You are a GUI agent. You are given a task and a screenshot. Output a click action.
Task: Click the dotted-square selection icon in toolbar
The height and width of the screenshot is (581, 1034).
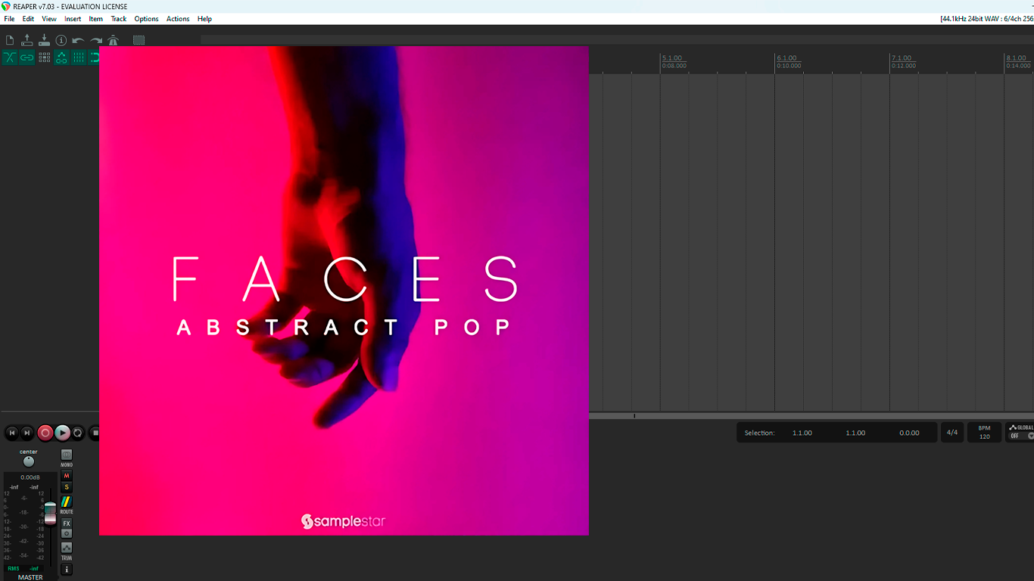click(139, 40)
